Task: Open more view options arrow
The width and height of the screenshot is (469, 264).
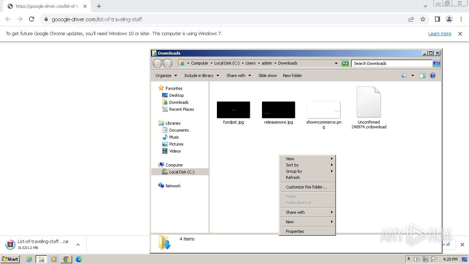Action: 413,76
